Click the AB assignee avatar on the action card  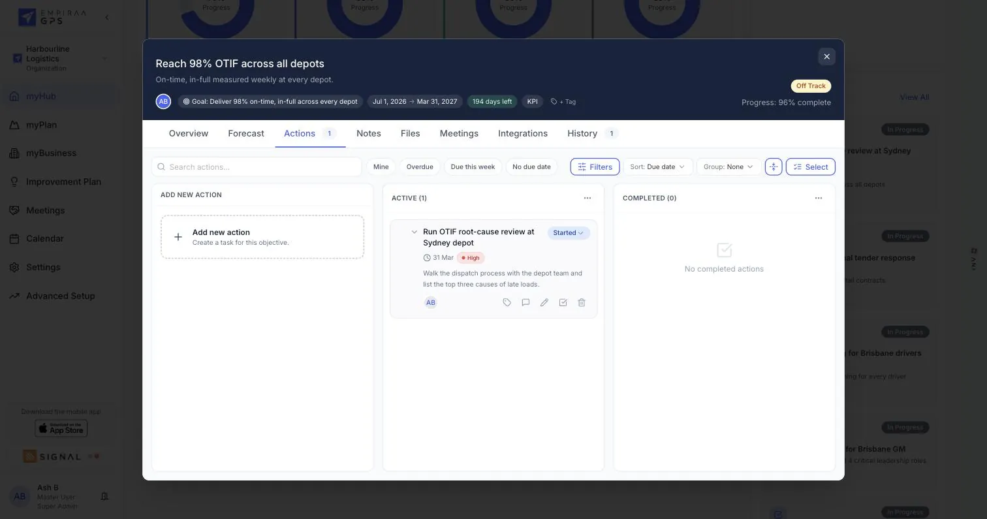point(430,302)
